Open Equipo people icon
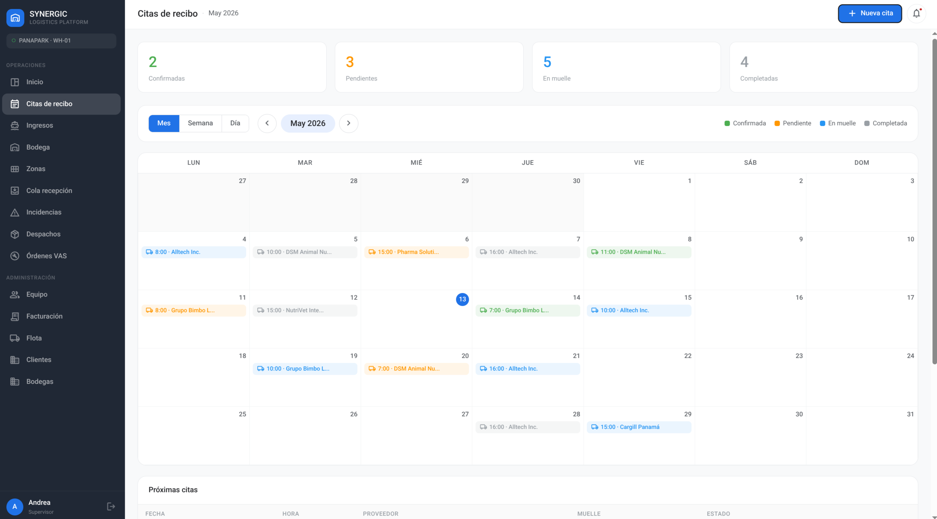 point(15,294)
